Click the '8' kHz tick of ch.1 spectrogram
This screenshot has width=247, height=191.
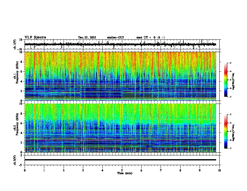(22, 62)
